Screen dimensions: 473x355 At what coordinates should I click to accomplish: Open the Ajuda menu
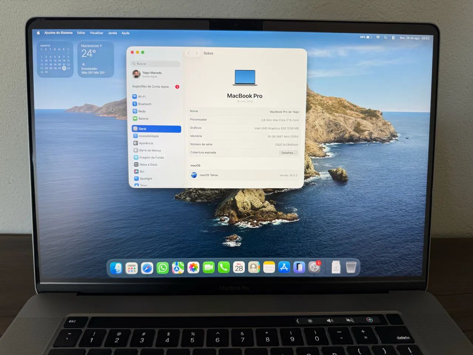[x=126, y=33]
